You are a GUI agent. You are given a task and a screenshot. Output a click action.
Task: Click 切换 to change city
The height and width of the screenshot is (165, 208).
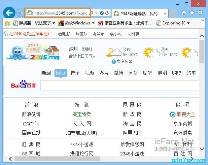(87, 49)
